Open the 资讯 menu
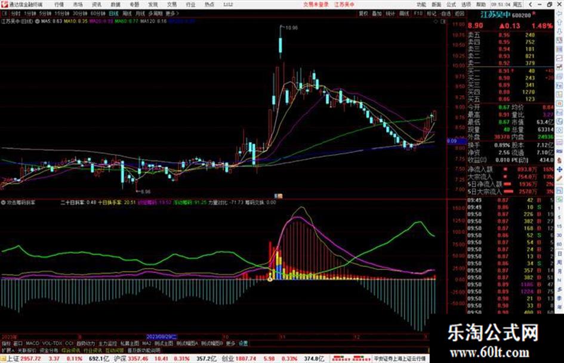 point(97,5)
